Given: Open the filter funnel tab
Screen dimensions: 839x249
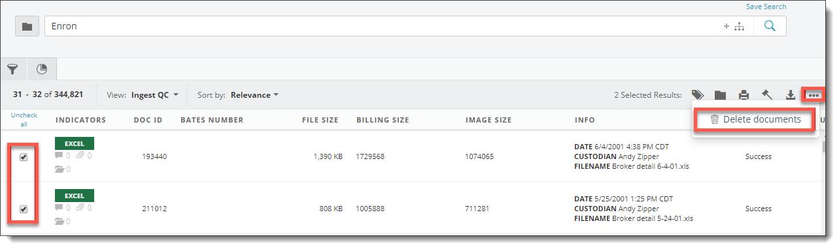Looking at the screenshot, I should click(13, 68).
